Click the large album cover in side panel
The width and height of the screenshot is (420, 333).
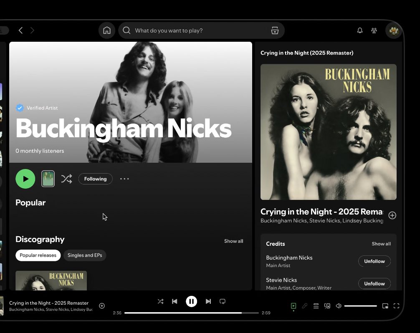(329, 132)
